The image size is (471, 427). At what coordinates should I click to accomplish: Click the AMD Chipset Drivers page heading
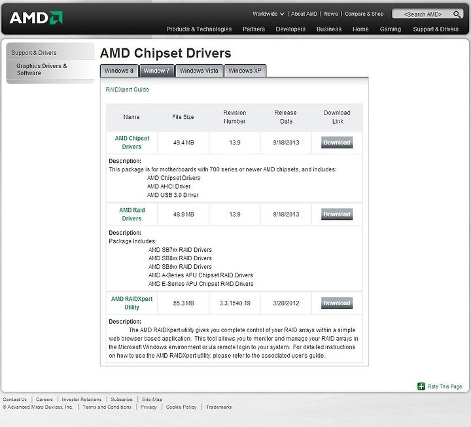tap(166, 53)
